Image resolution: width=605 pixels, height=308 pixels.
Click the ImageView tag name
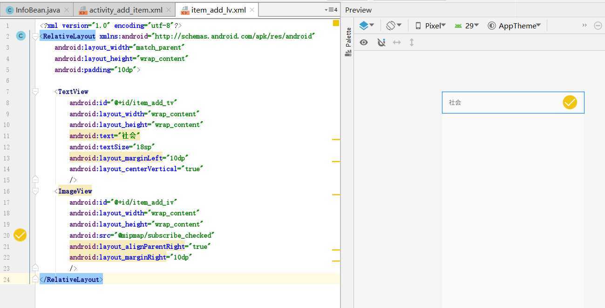click(x=75, y=191)
